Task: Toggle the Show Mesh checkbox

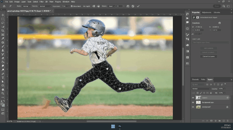Action: click(72, 6)
